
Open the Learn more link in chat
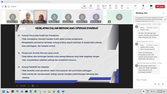[x=151, y=21]
